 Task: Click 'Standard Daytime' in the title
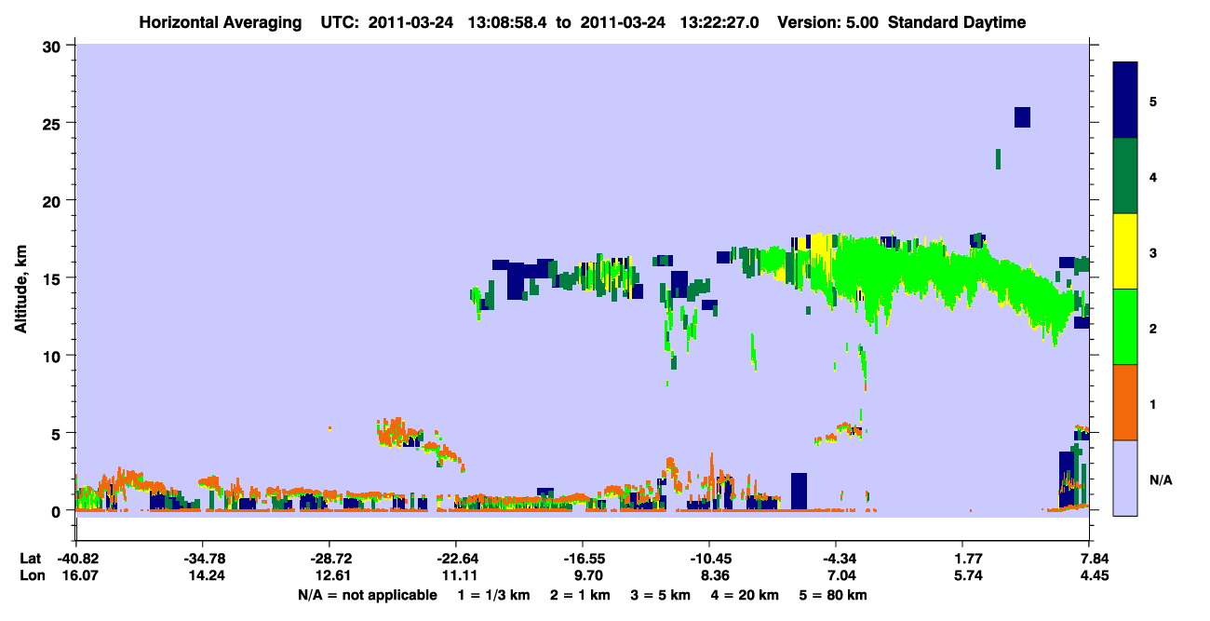tap(957, 22)
